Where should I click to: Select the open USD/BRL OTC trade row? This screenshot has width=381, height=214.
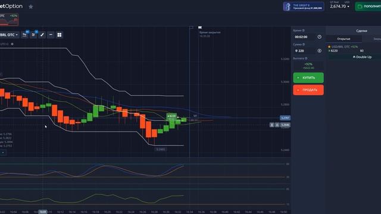pos(354,49)
